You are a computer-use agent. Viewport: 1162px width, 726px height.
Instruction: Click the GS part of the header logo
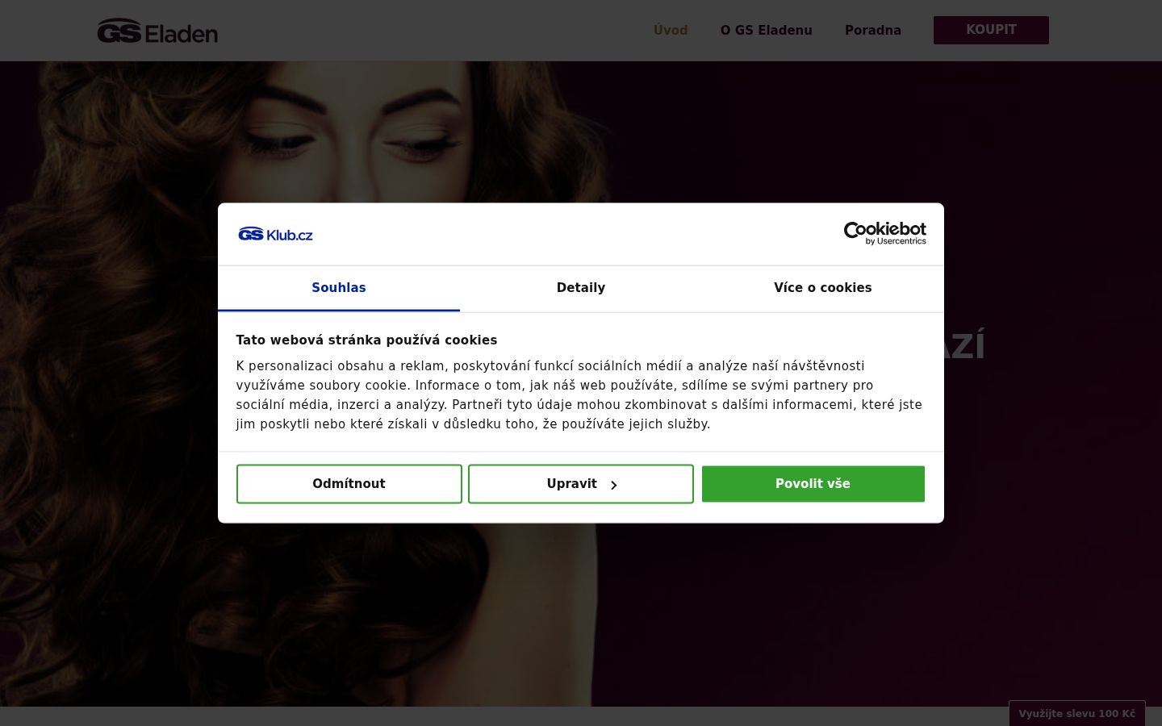coord(119,31)
